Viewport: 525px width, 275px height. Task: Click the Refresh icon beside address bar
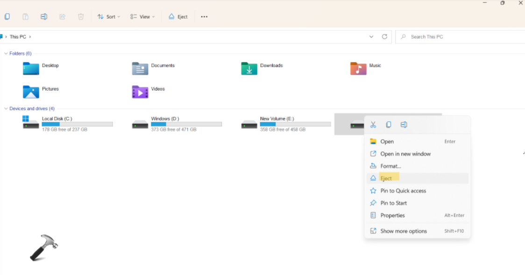[x=384, y=37]
